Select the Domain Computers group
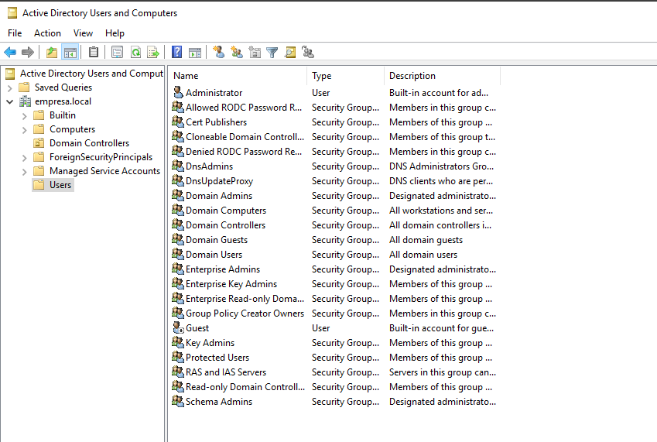This screenshot has width=657, height=442. 226,211
